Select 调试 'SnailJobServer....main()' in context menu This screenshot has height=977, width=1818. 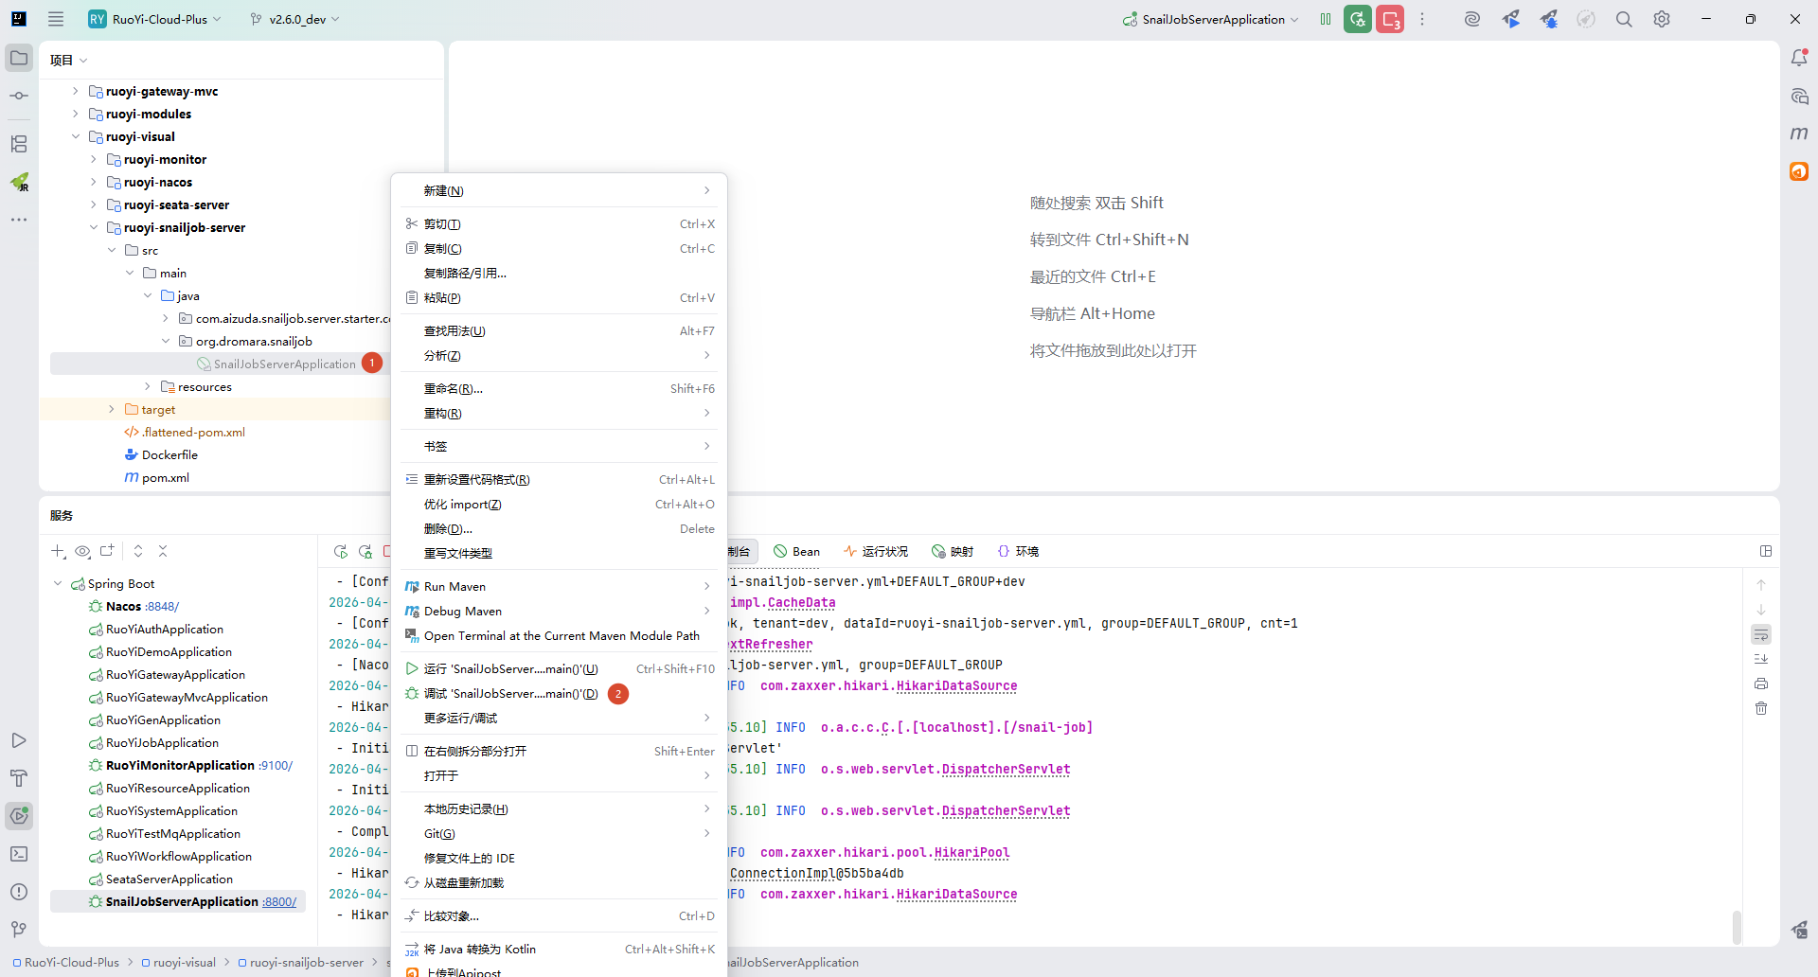pyautogui.click(x=510, y=694)
